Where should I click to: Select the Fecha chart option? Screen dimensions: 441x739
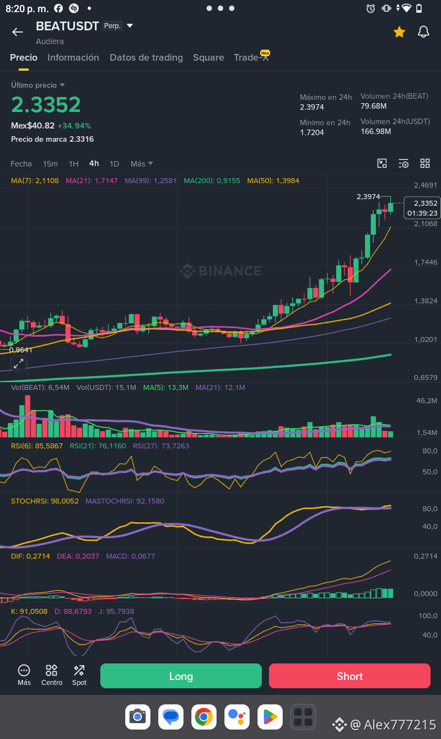21,164
